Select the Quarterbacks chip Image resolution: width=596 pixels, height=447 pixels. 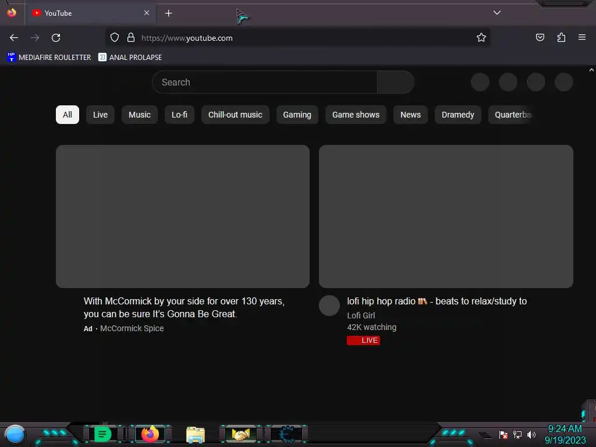(512, 115)
